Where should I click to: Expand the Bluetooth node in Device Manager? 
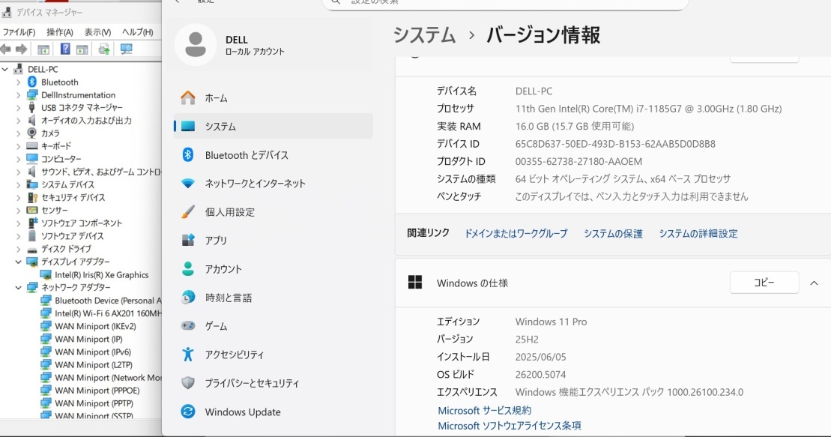pos(19,82)
